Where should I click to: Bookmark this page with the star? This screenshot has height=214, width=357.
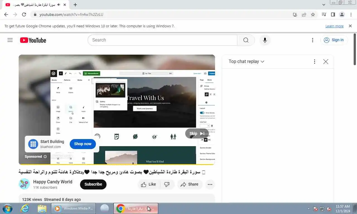pos(313,14)
